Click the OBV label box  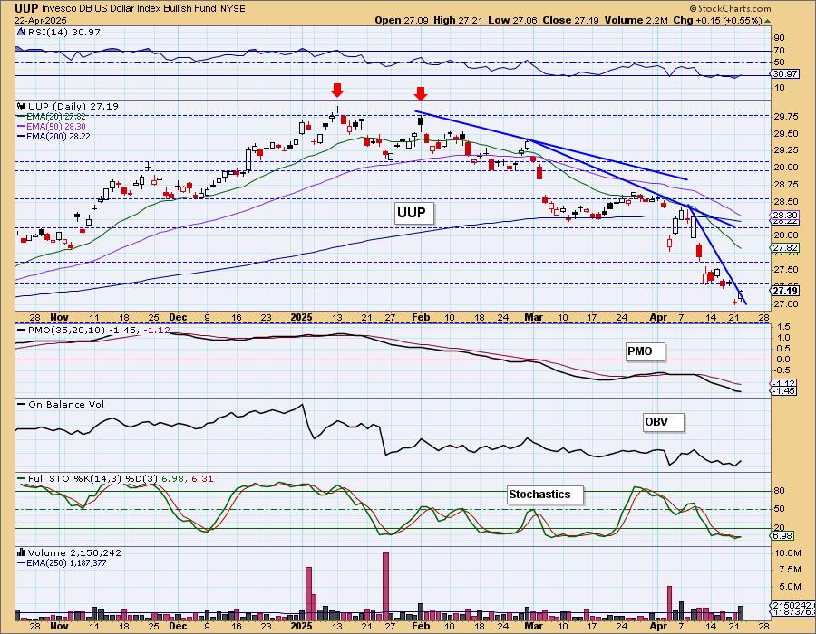tap(662, 422)
